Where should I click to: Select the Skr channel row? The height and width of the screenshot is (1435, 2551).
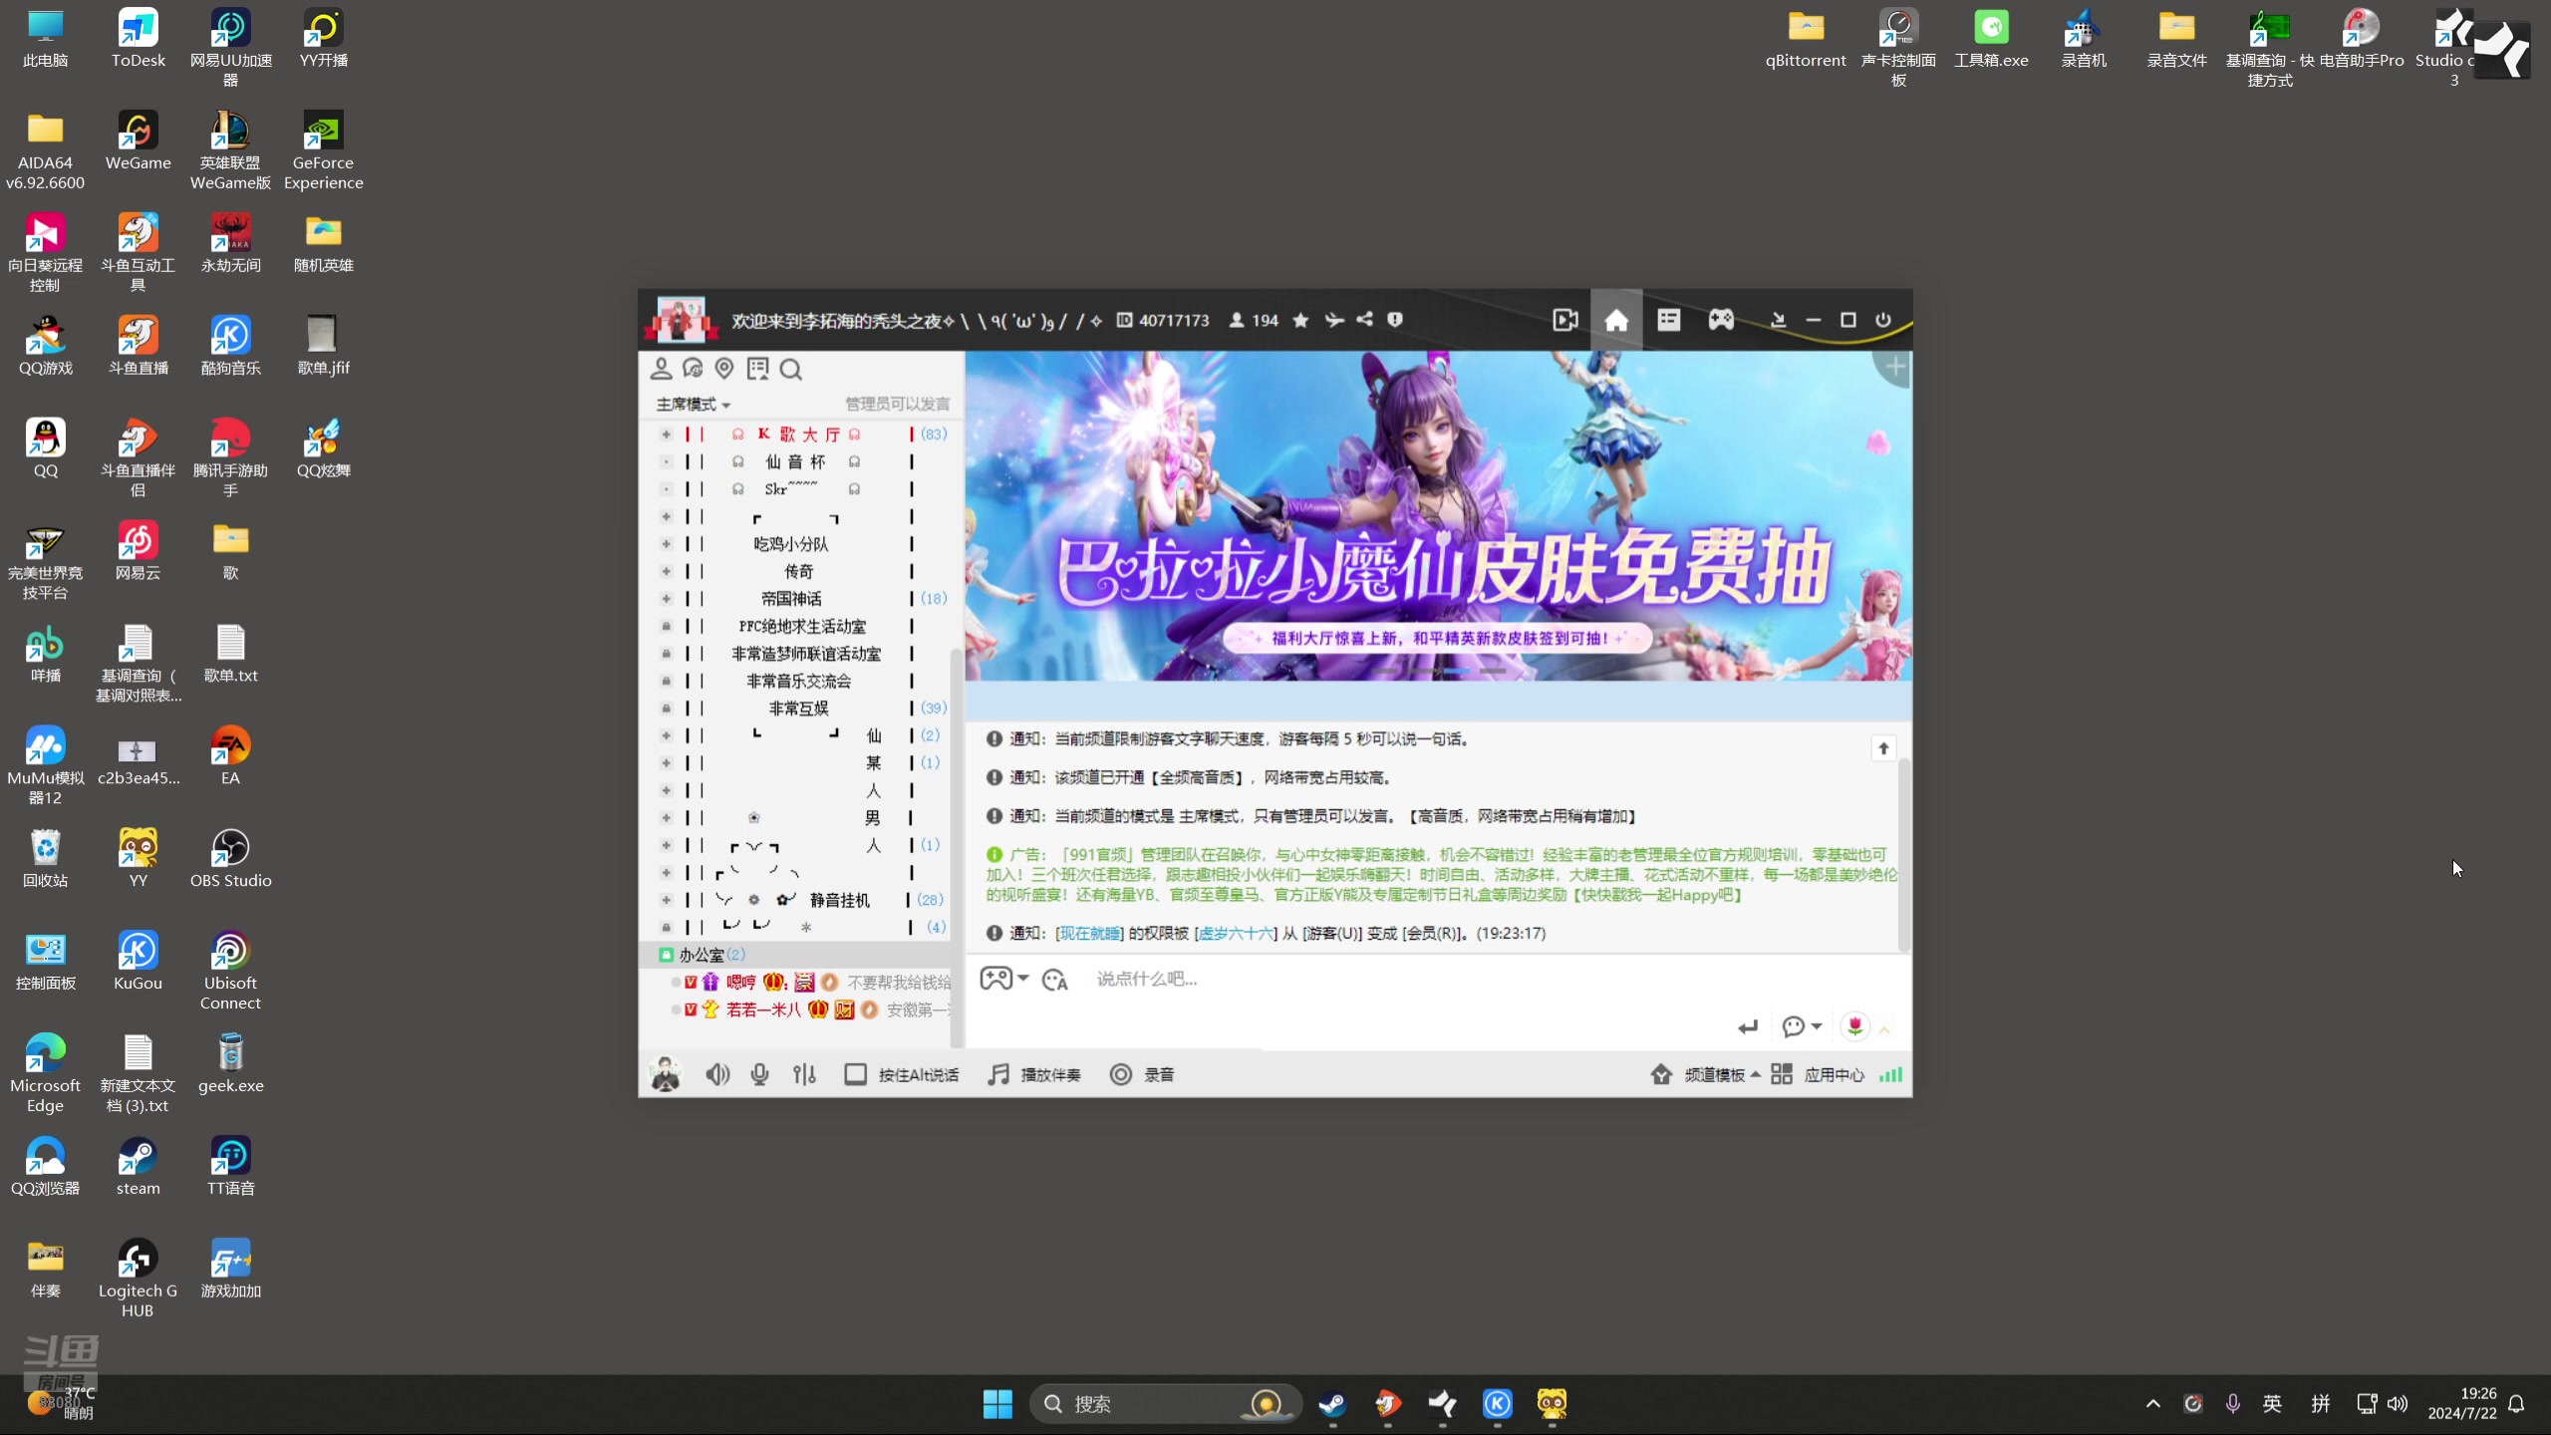(797, 489)
